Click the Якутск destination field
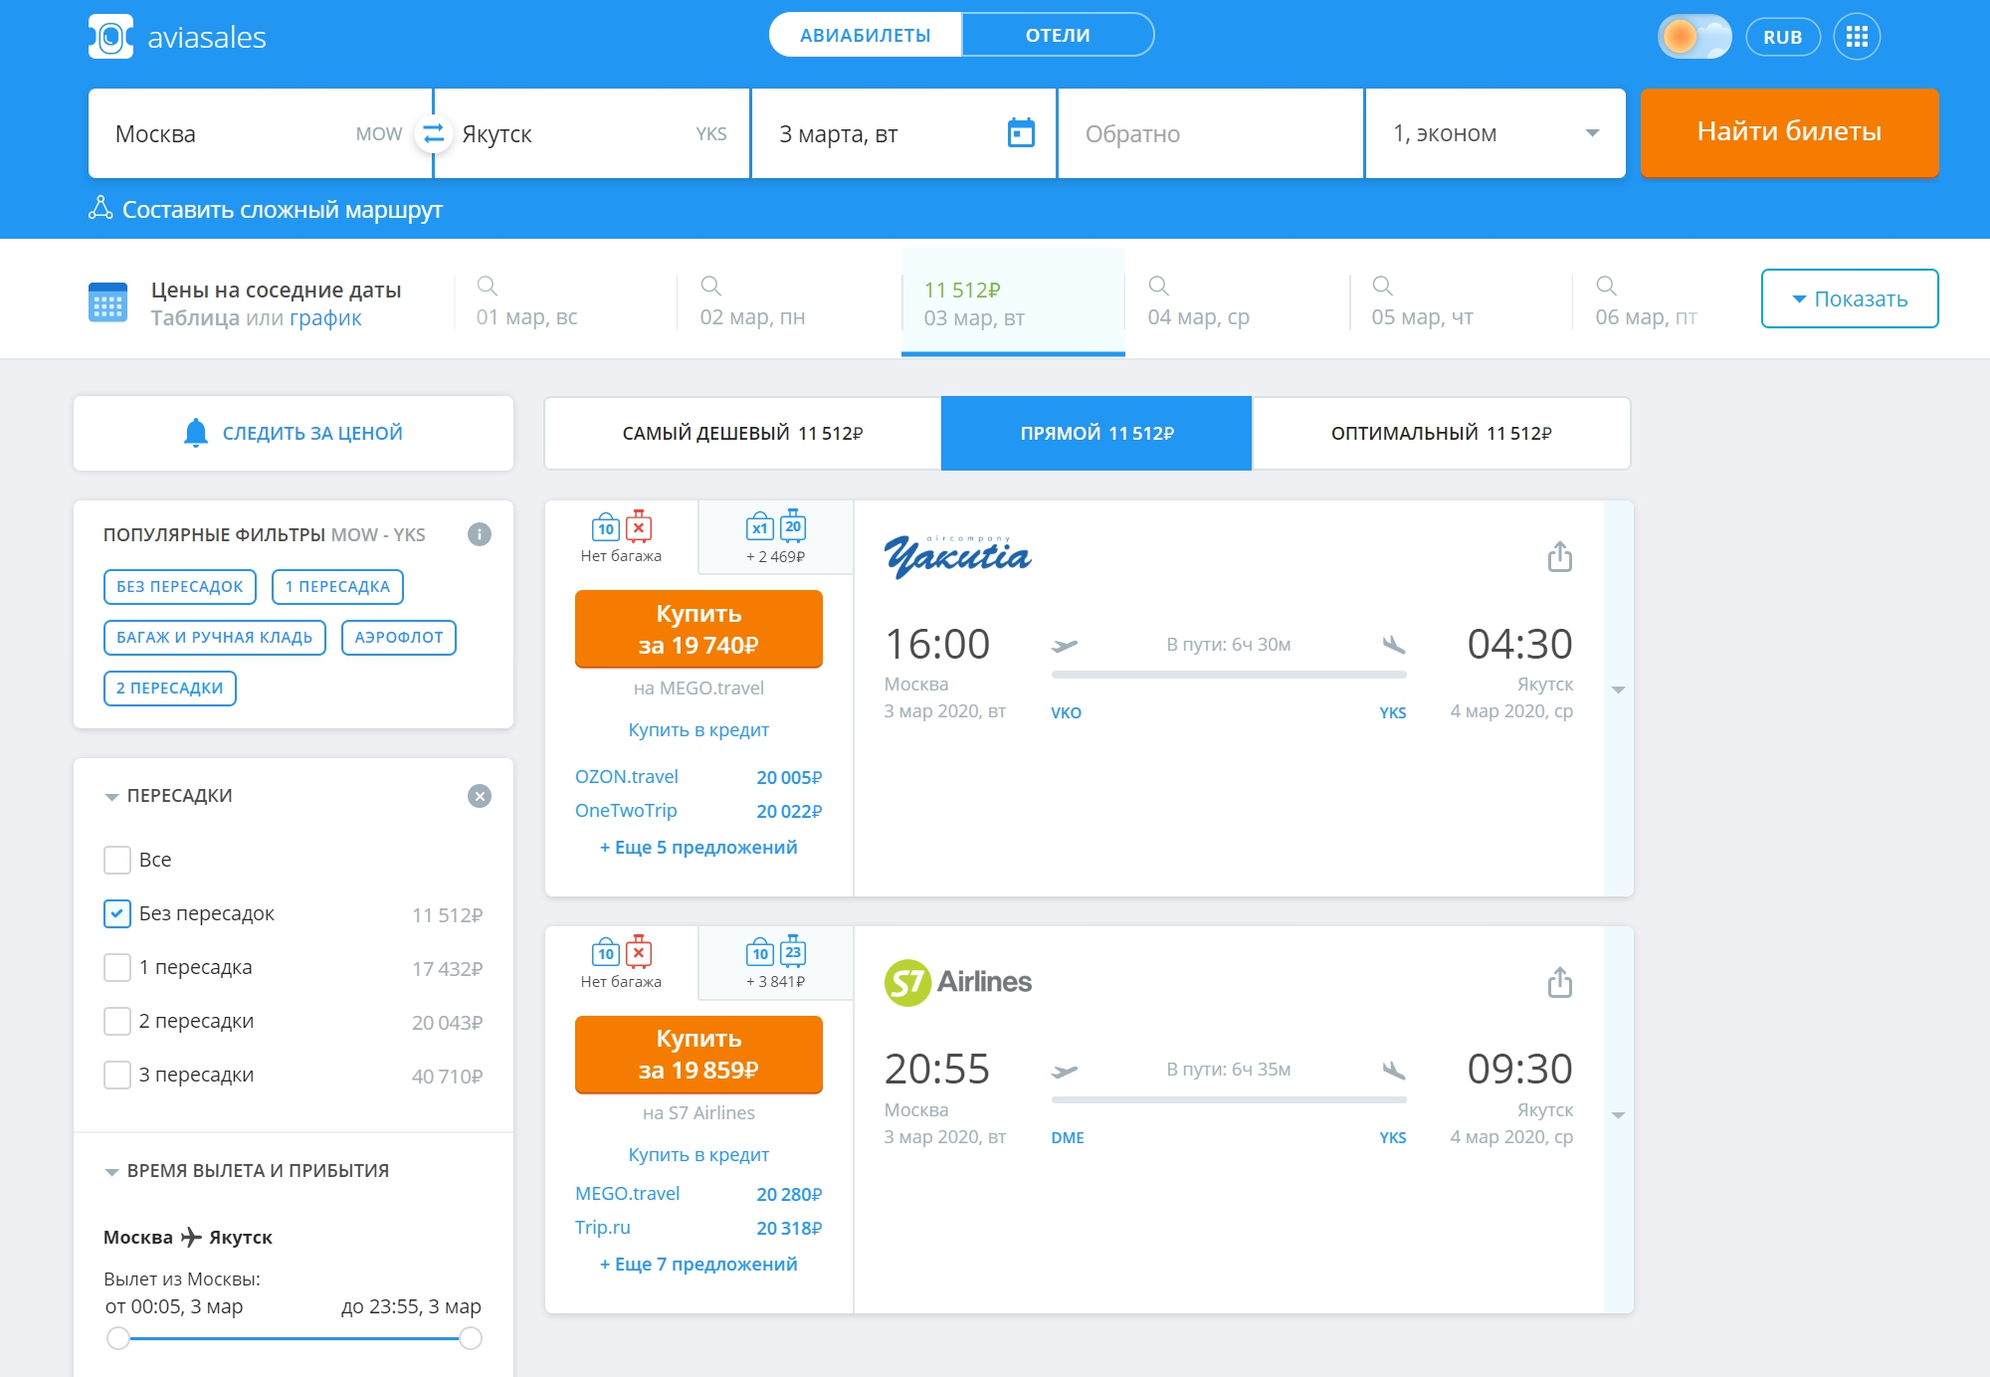This screenshot has width=1990, height=1377. point(594,133)
